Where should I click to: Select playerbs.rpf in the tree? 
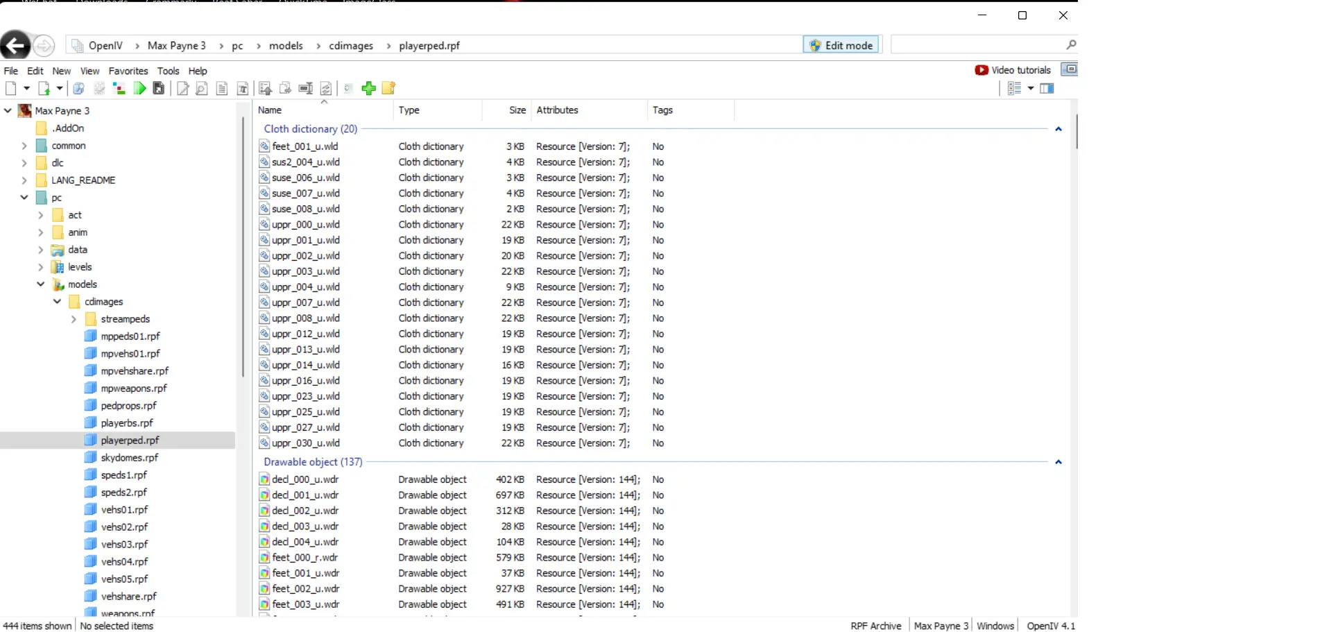tap(127, 423)
